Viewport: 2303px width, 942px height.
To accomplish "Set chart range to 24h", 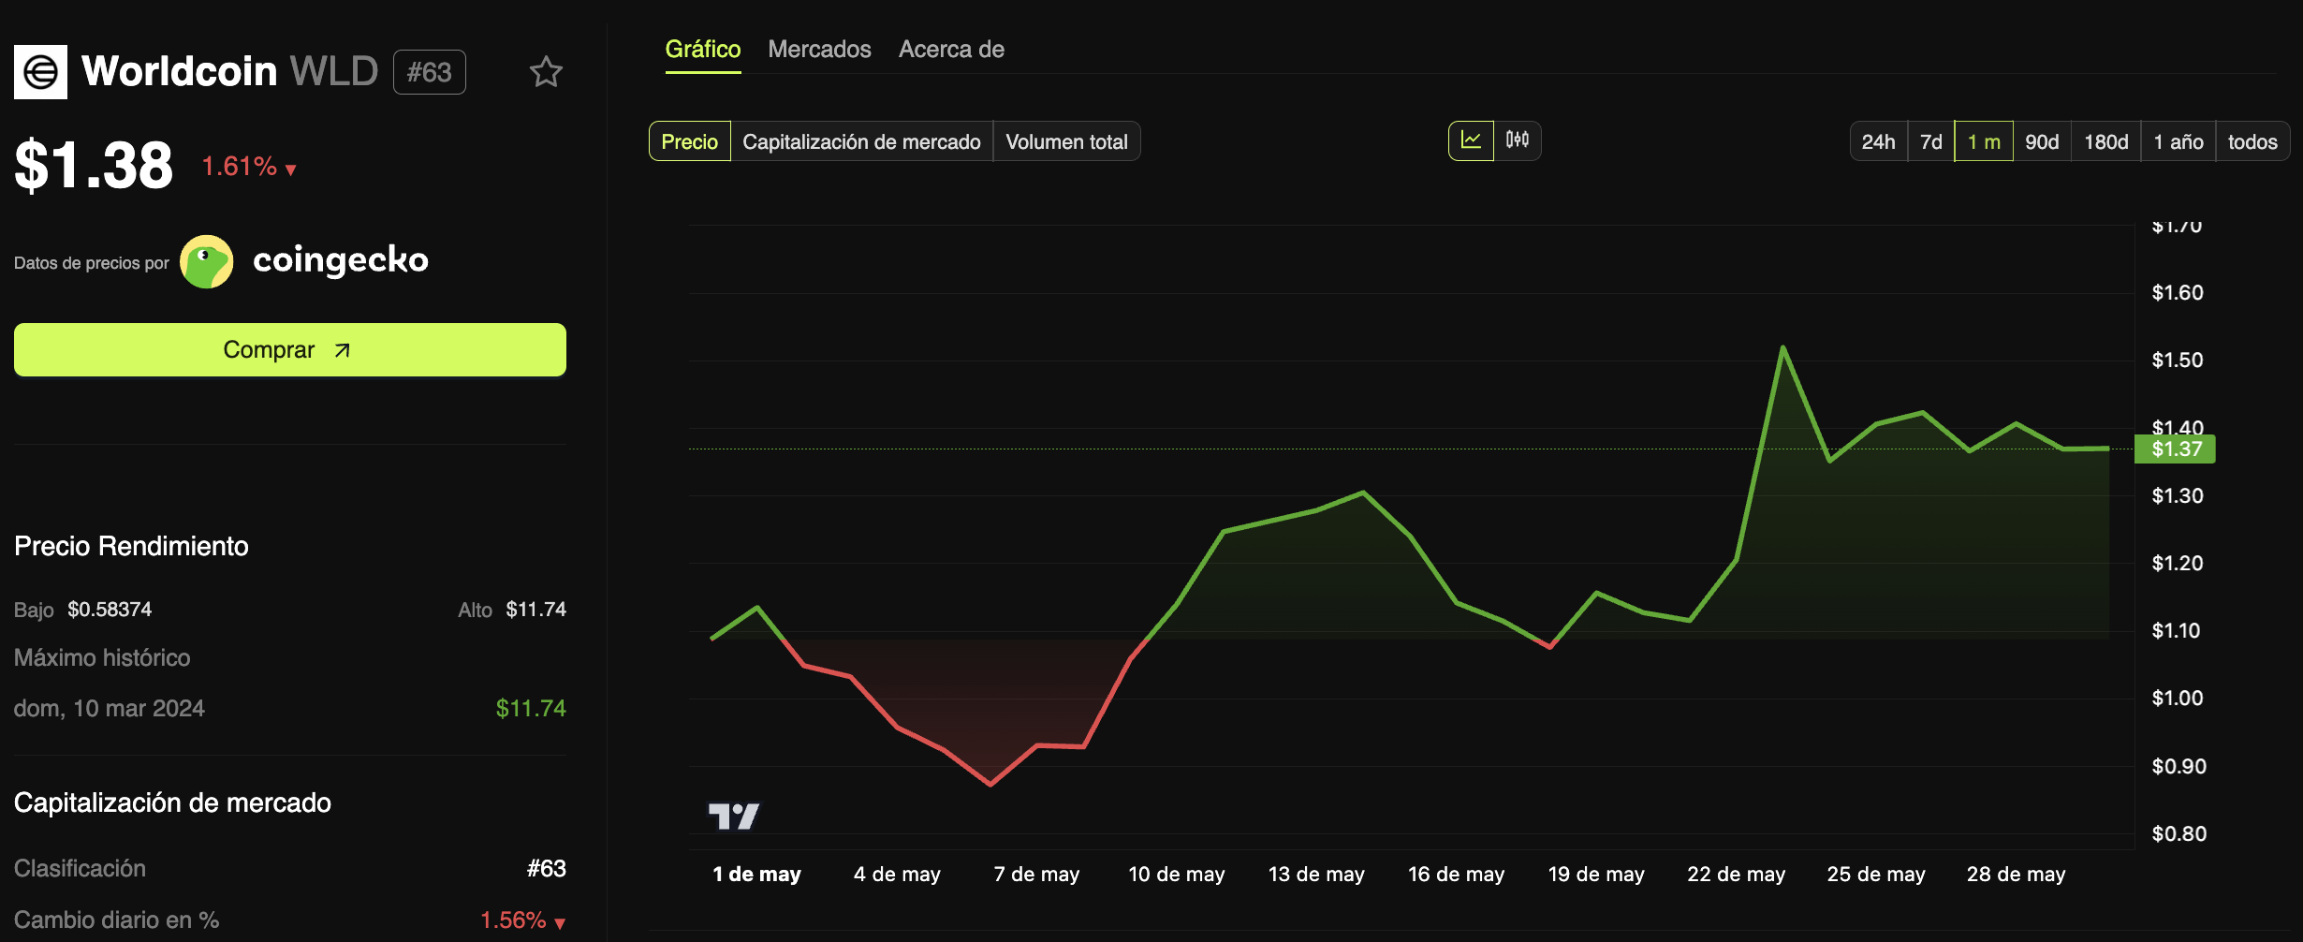I will coord(1878,141).
